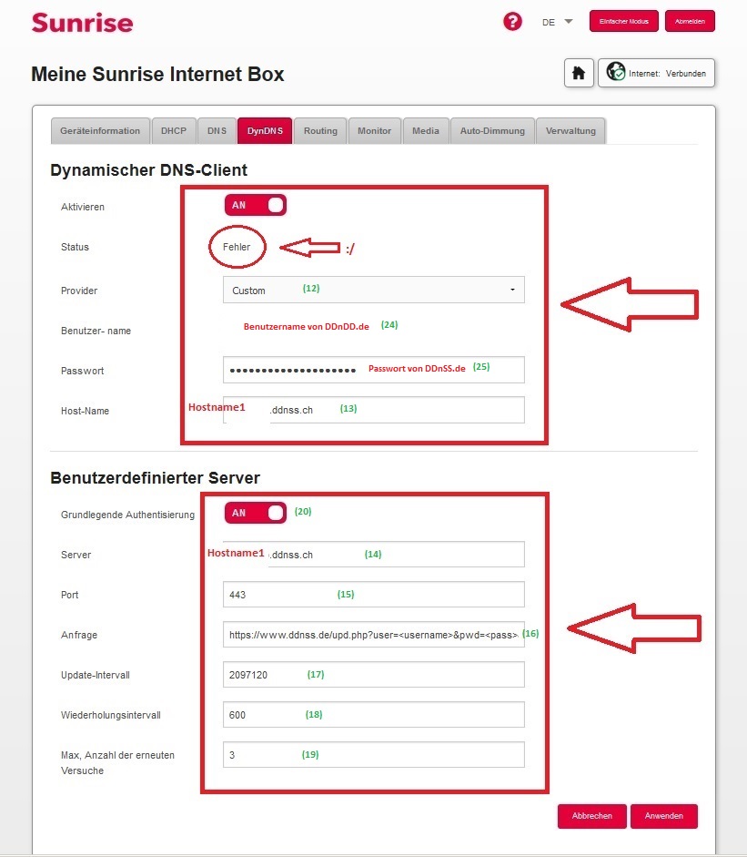Click the Benutzer- name label
Screen dimensions: 747x857
click(96, 331)
